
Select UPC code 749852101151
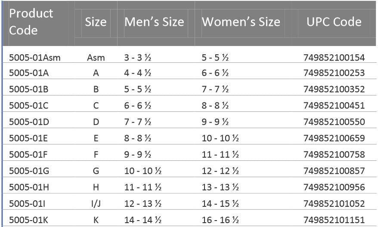[x=334, y=220]
